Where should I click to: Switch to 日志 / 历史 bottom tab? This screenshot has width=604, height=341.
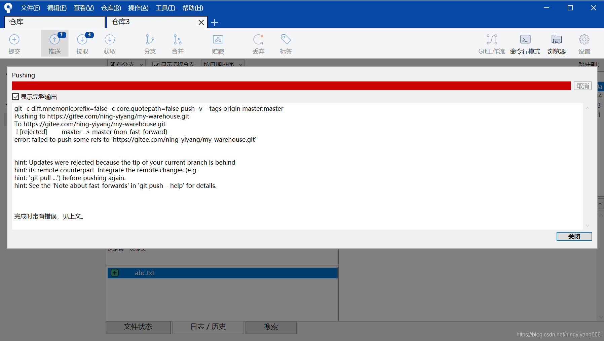pos(208,327)
